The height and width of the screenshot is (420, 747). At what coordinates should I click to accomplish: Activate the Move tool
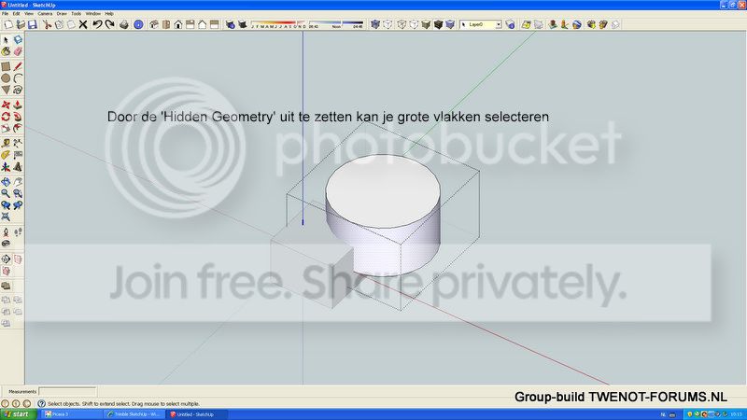click(x=6, y=105)
